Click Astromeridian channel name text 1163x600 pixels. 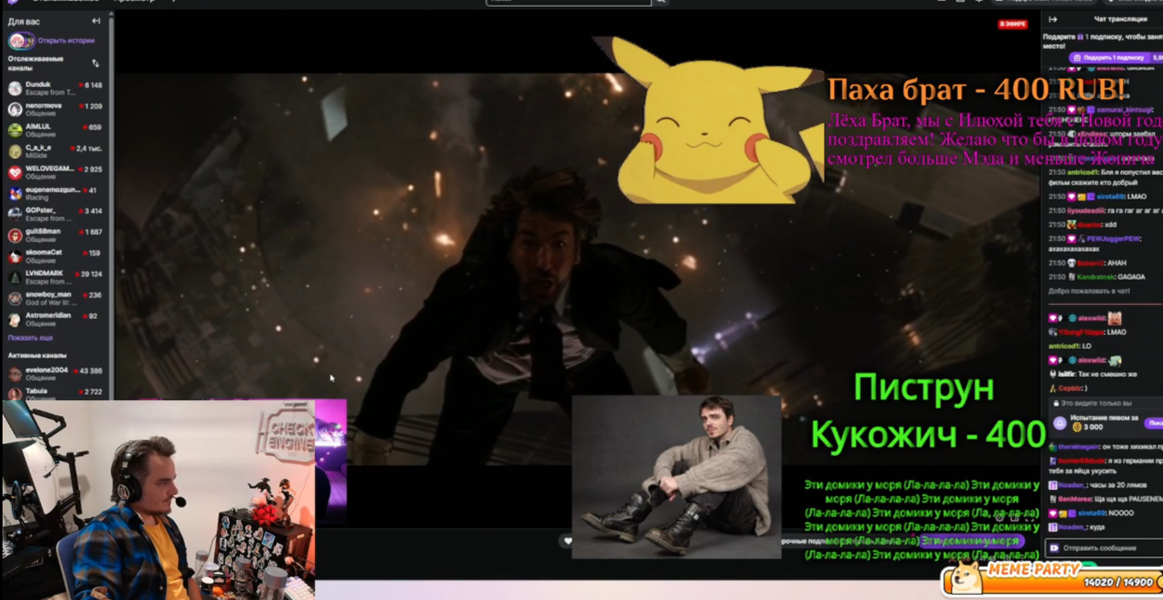48,315
